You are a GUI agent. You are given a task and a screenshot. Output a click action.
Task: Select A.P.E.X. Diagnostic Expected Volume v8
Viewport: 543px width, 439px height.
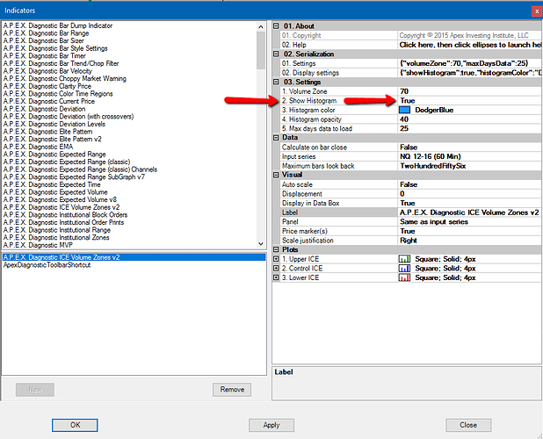pyautogui.click(x=60, y=199)
